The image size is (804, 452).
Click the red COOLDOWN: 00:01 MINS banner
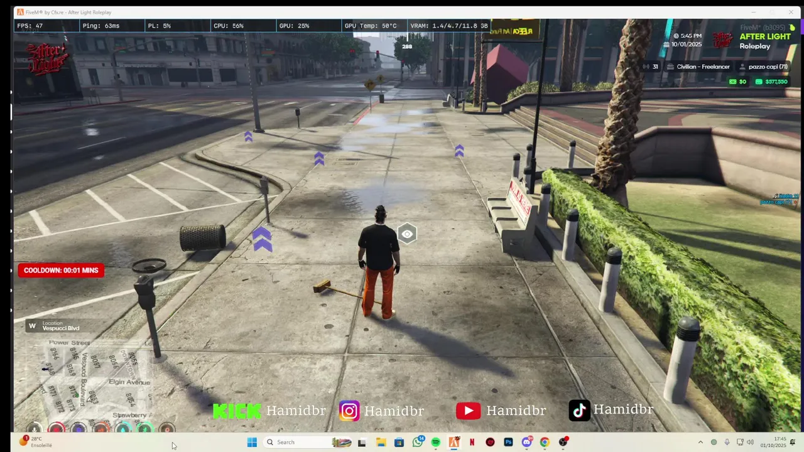61,271
